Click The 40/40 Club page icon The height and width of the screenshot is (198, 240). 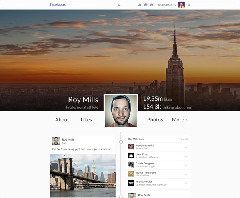click(131, 183)
